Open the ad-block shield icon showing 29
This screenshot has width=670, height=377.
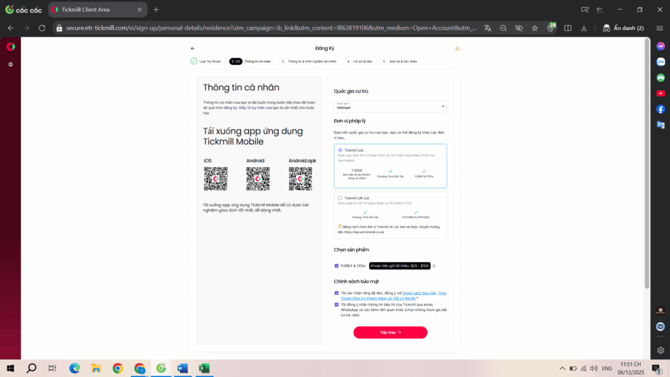tap(551, 27)
